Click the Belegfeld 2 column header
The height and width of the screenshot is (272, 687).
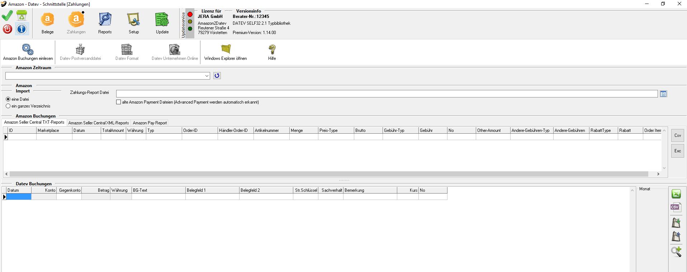266,190
